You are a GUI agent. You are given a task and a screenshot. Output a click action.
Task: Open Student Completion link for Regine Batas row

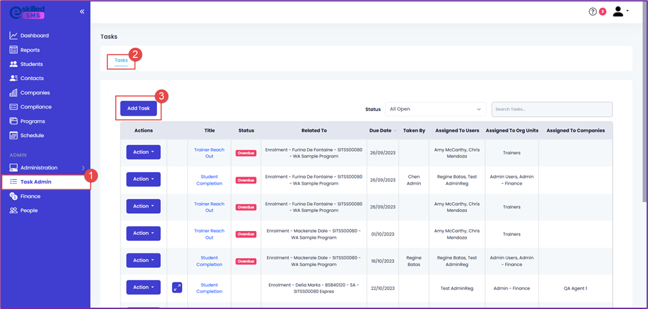tap(209, 261)
